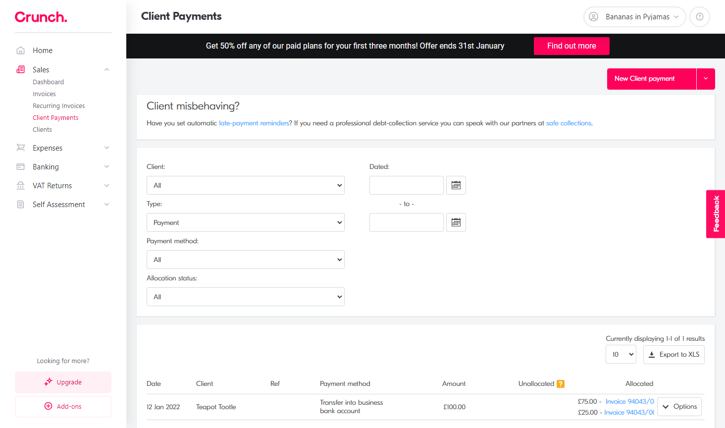Expand the VAT Returns section
The width and height of the screenshot is (725, 428).
[x=106, y=186]
